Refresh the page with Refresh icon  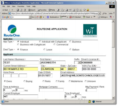pos(21,10)
